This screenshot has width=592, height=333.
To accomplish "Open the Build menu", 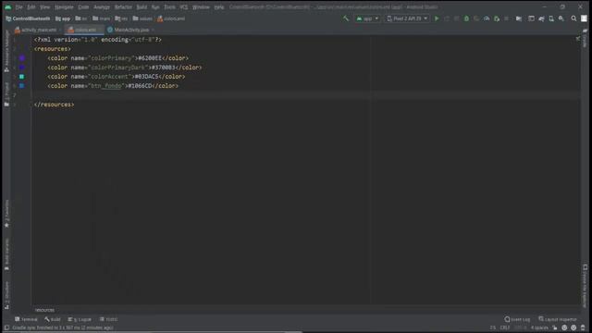I will 142,7.
